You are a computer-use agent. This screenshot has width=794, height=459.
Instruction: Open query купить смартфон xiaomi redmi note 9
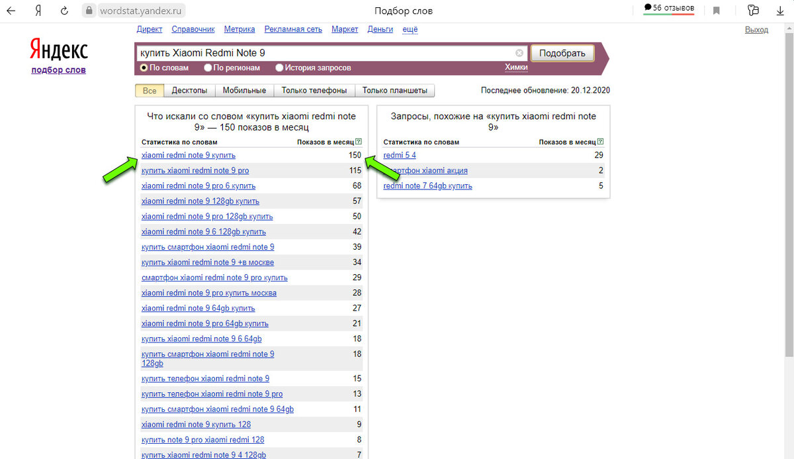(x=208, y=247)
